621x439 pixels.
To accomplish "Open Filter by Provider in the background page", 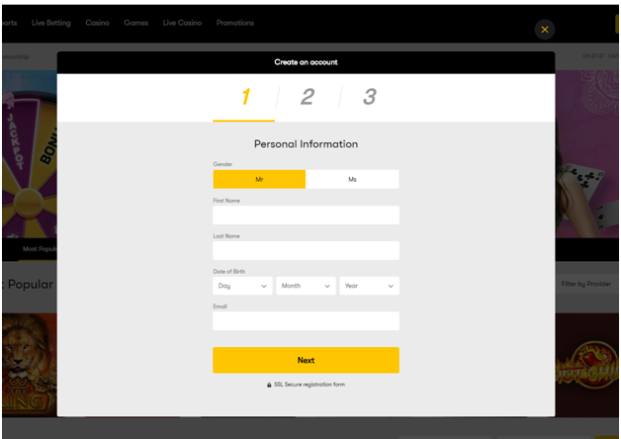I will pos(585,284).
